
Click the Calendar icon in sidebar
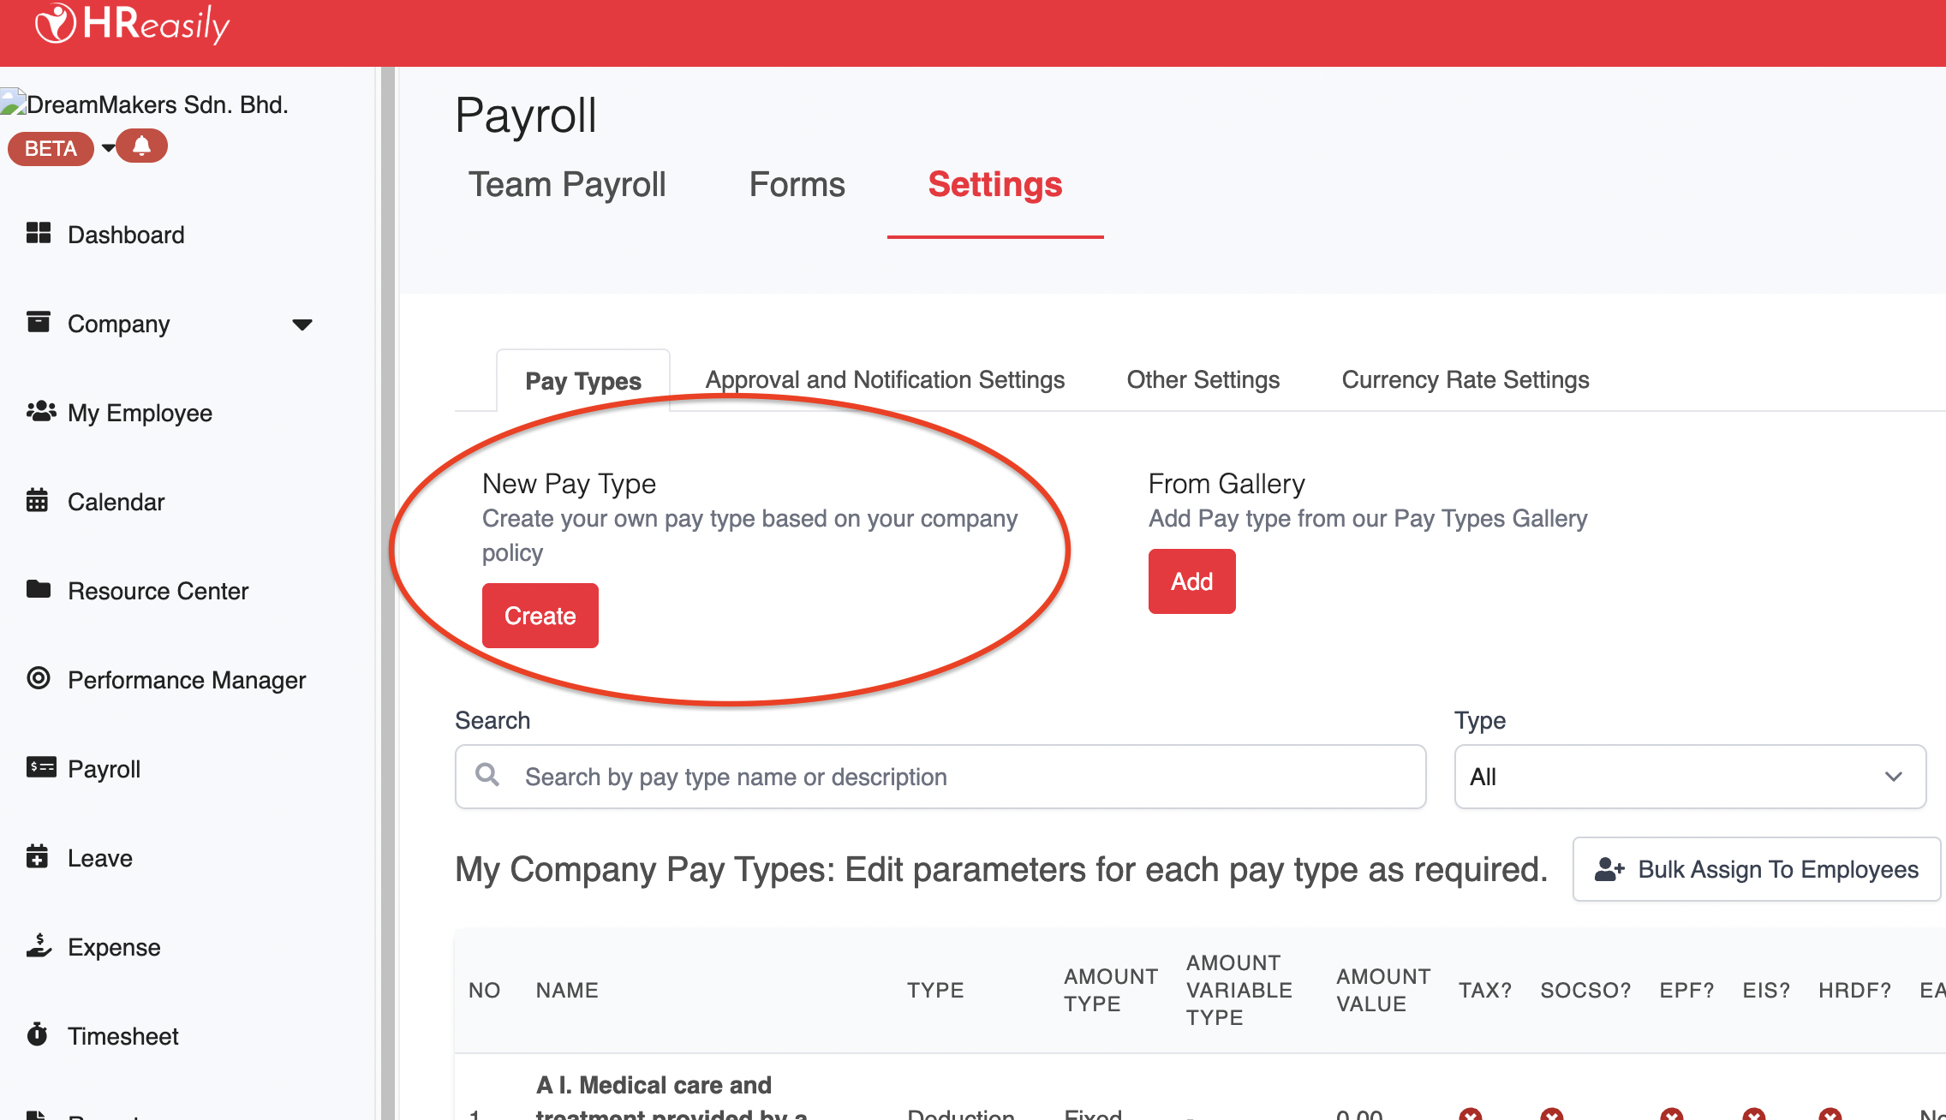pos(37,500)
